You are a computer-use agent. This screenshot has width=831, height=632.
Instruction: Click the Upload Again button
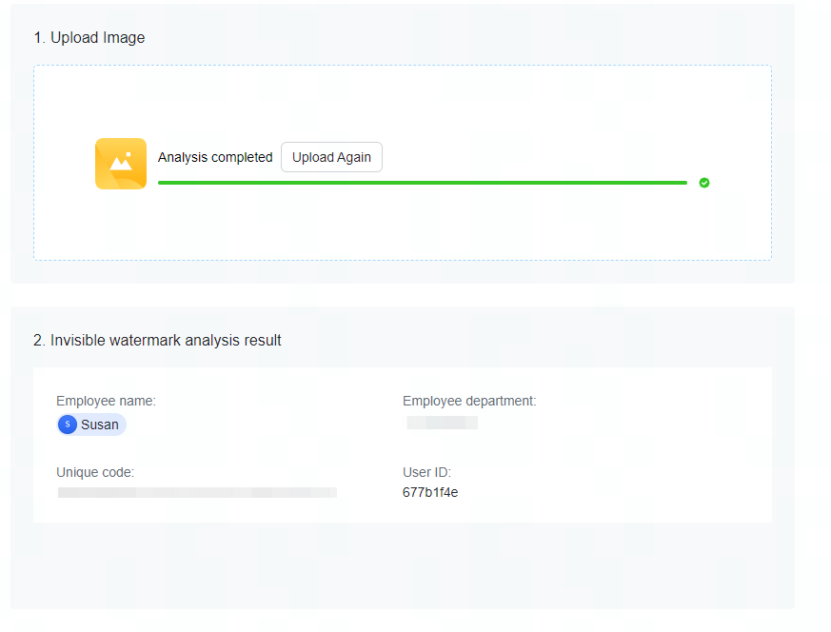pyautogui.click(x=331, y=157)
